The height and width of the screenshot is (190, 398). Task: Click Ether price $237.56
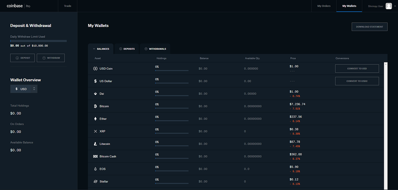pos(296,117)
